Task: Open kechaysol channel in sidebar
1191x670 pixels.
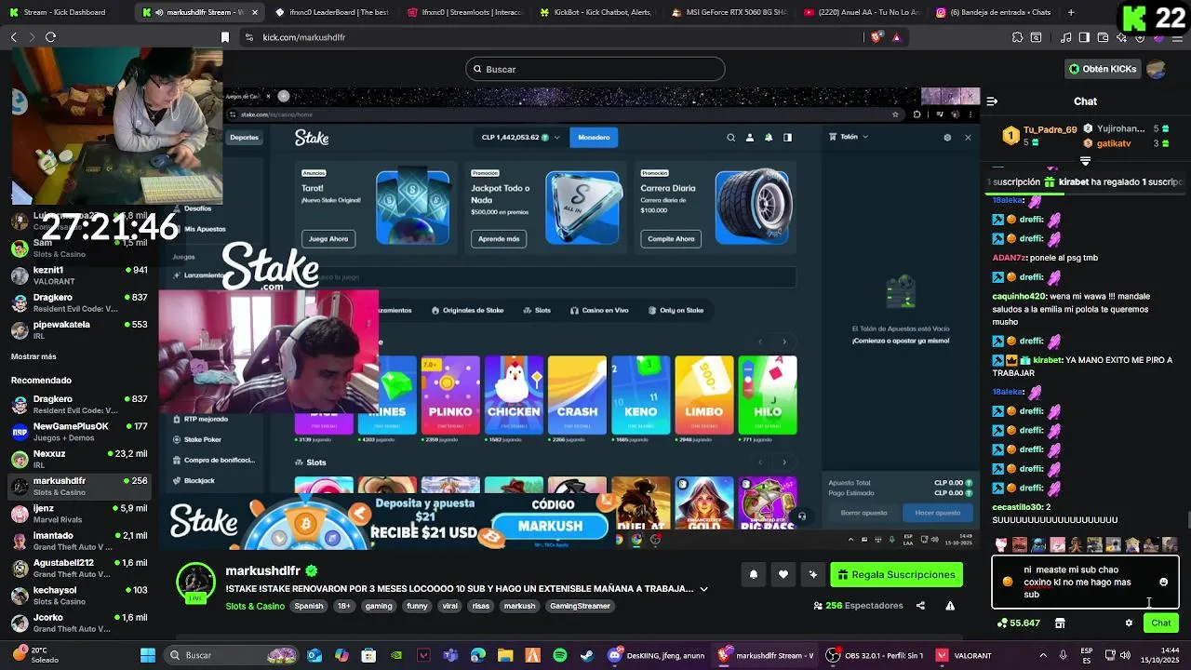Action: point(78,596)
